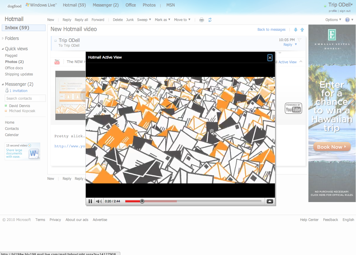Open the Photos (2) quick view
This screenshot has height=255, width=356.
click(x=14, y=62)
